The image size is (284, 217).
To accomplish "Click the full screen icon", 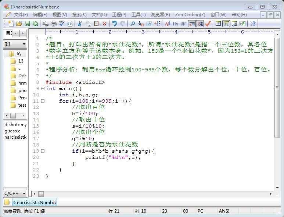I will 242,24.
